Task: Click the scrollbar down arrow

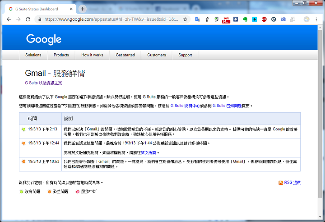Action: point(320,217)
